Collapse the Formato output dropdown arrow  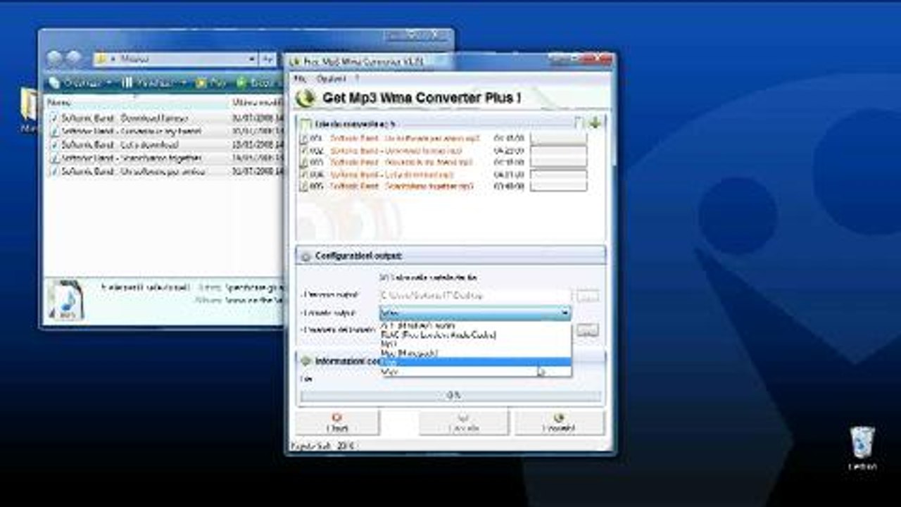tap(565, 313)
